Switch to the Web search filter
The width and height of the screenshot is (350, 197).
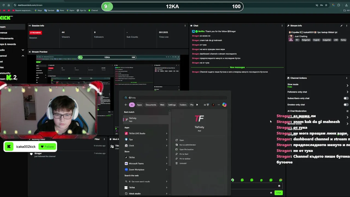tap(162, 105)
